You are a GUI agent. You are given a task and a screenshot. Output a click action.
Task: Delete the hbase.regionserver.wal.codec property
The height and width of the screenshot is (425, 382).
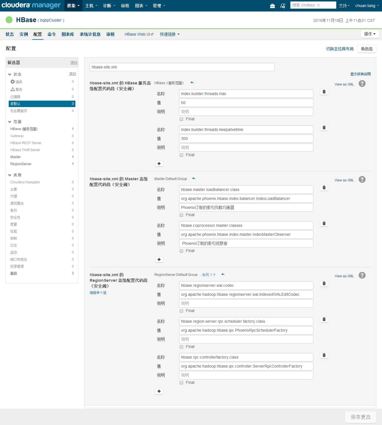[324, 284]
